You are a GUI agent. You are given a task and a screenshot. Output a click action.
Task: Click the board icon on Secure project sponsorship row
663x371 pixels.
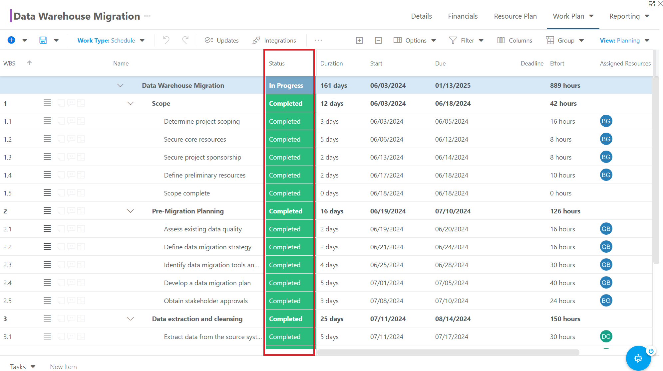click(x=81, y=157)
